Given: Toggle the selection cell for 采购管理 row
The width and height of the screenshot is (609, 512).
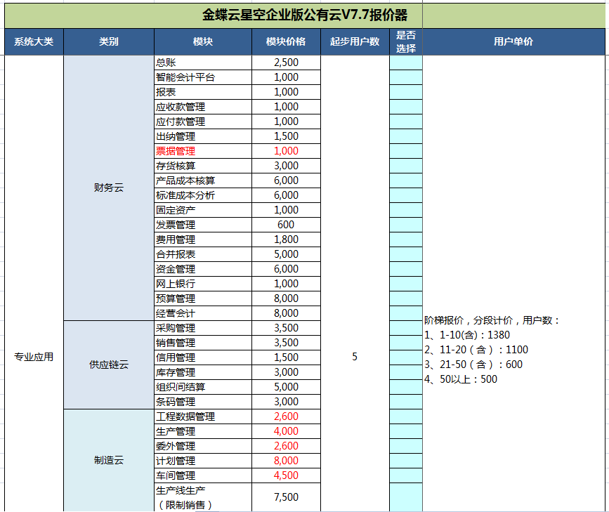Looking at the screenshot, I should (x=406, y=328).
